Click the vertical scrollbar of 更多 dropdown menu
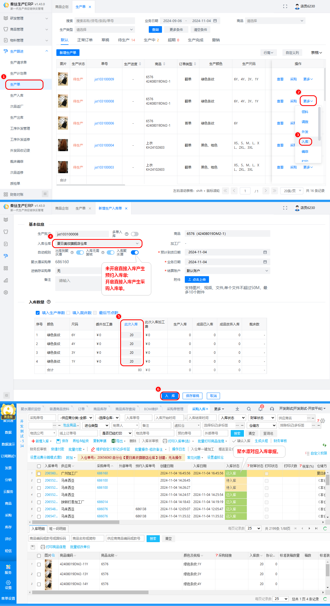The height and width of the screenshot is (606, 330). [319, 124]
